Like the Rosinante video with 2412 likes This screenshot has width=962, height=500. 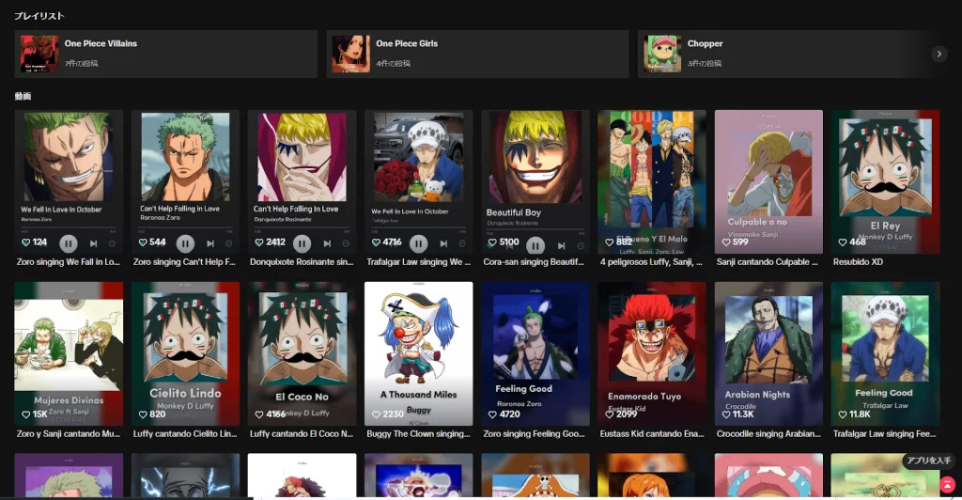click(x=259, y=242)
